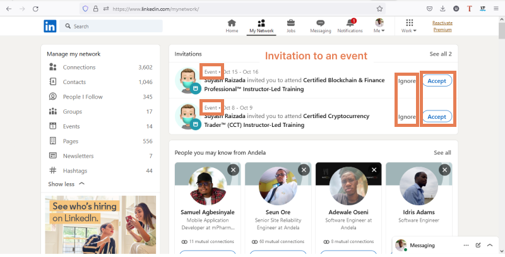Screen dimensions: 505x257
Task: Click the tracking protection shield icon
Action: [x=85, y=9]
